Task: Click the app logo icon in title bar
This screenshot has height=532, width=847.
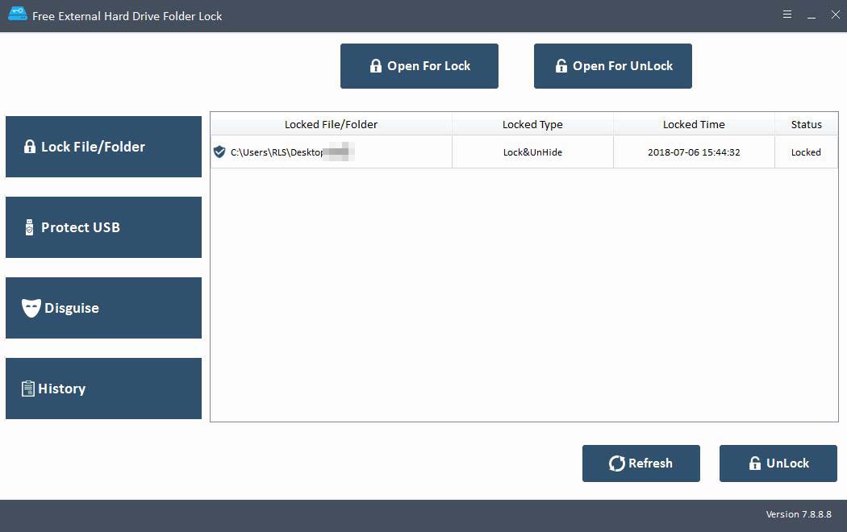Action: coord(16,15)
